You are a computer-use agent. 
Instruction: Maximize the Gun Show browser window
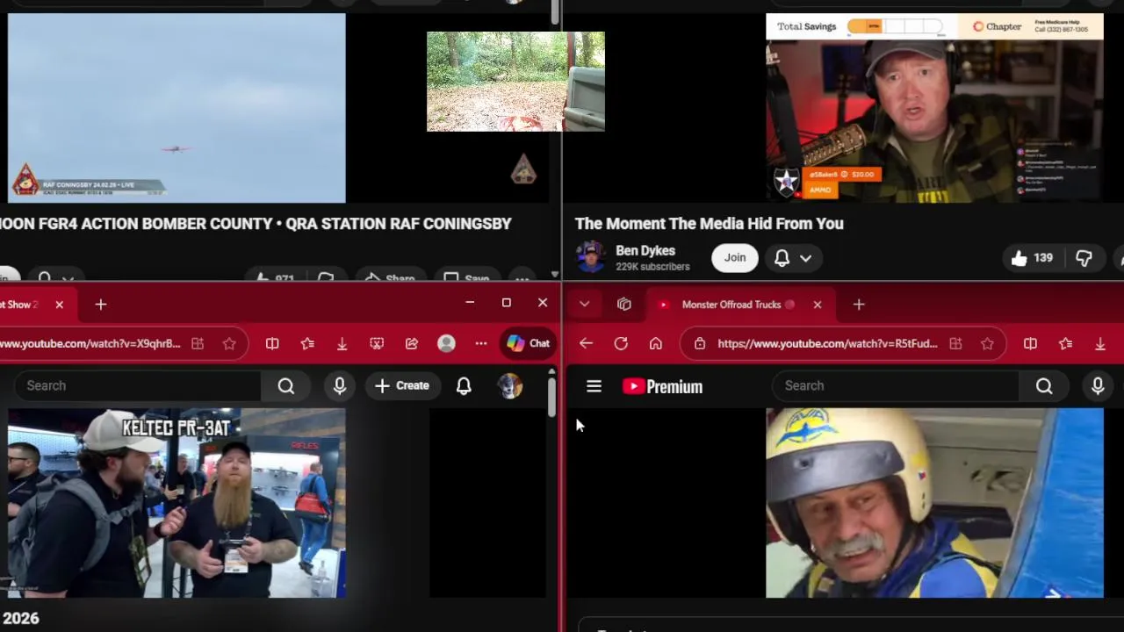507,303
